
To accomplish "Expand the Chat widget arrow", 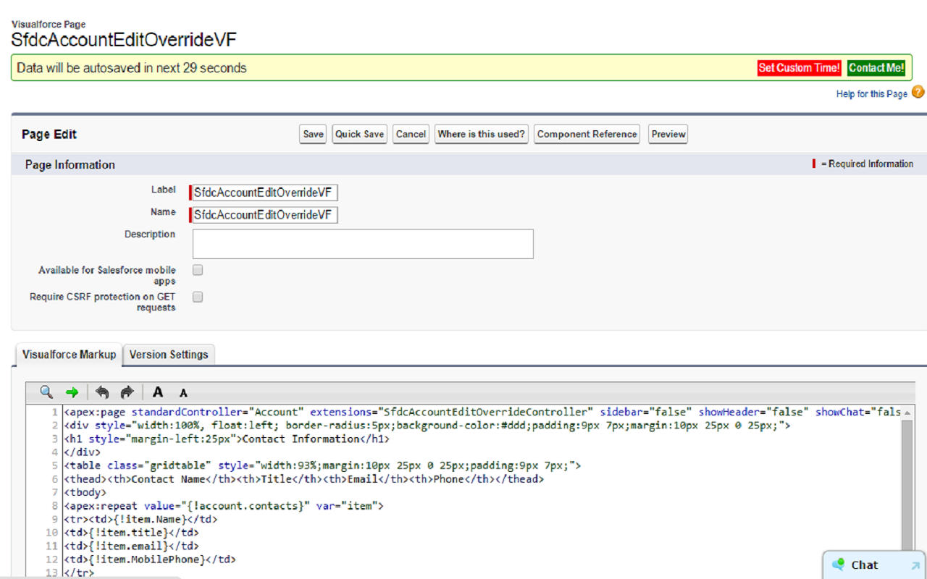I will (915, 565).
